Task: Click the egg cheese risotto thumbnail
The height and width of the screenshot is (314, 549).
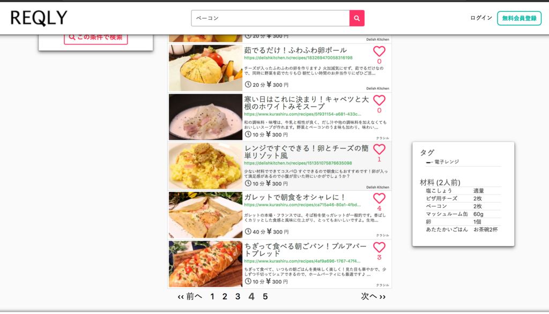Action: point(205,166)
